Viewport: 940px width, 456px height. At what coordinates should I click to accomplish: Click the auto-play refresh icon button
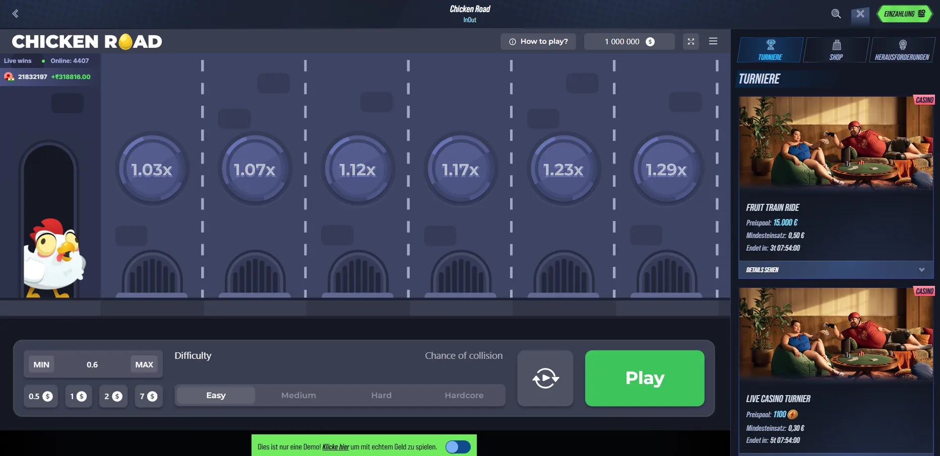545,378
